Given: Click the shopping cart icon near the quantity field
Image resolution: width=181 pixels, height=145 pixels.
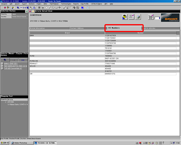Looking at the screenshot, I should click(151, 17).
